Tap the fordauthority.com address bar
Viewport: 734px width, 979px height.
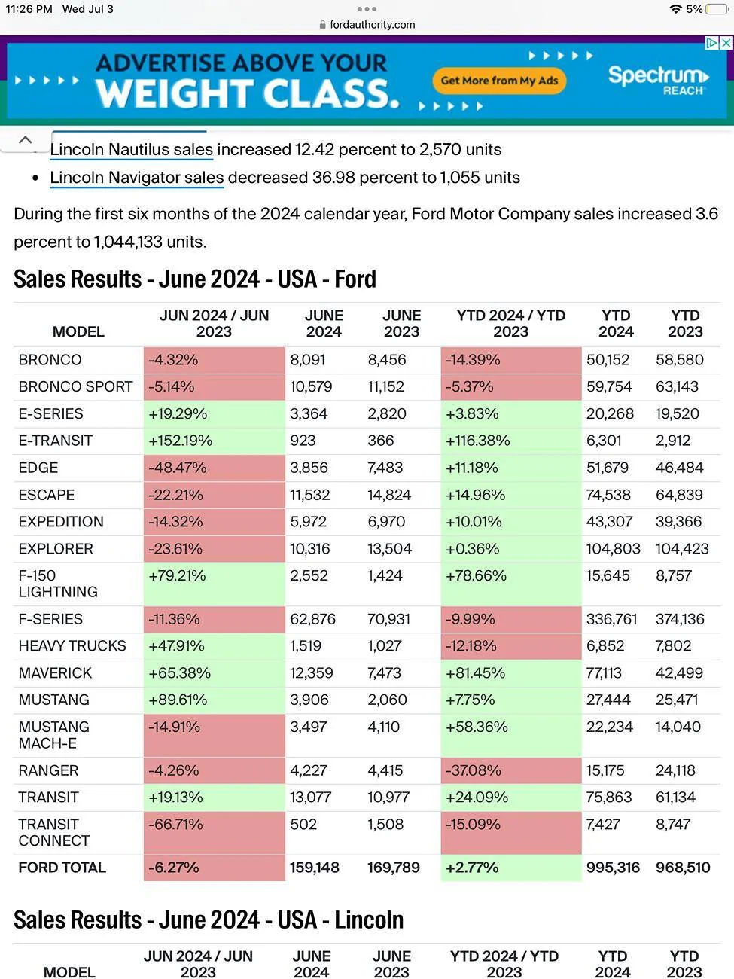[x=367, y=25]
